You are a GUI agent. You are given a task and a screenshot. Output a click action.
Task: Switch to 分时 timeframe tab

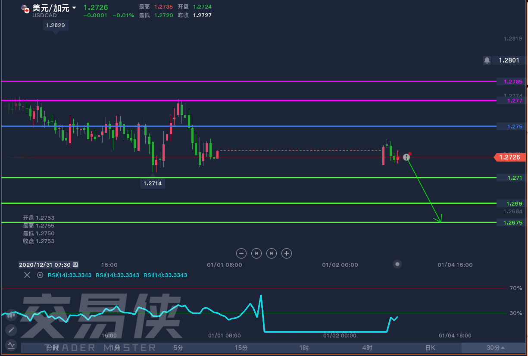pos(52,347)
